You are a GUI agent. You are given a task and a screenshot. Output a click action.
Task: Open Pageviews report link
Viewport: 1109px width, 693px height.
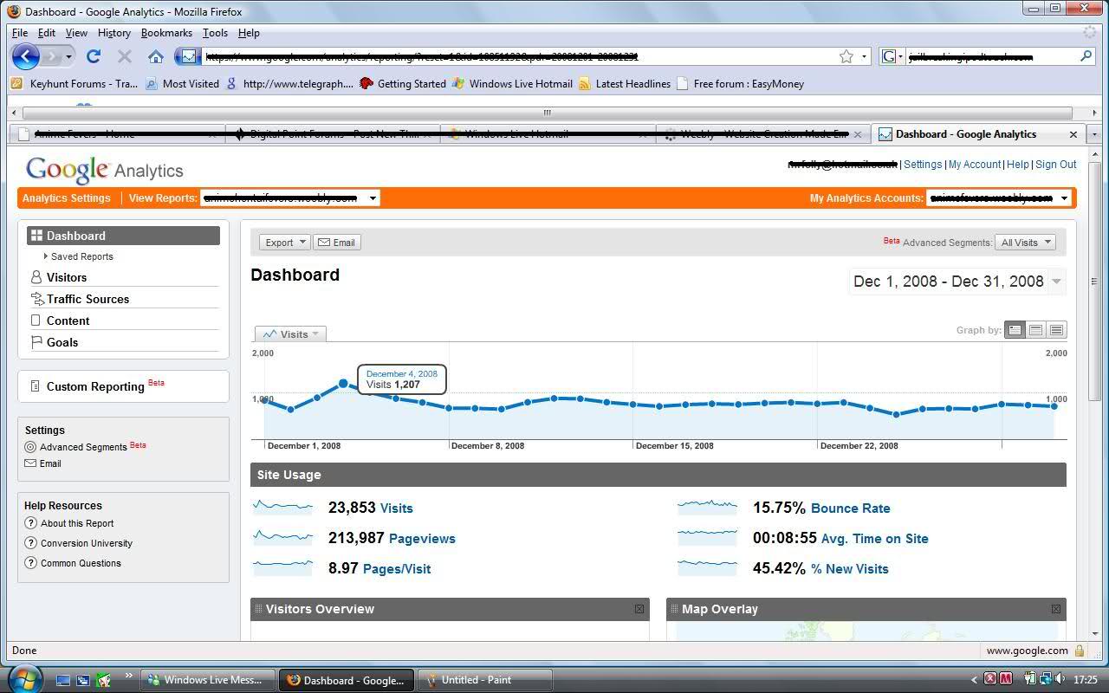[x=422, y=539]
